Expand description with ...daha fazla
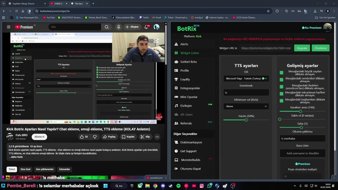This screenshot has width=338, height=190. pos(16,157)
